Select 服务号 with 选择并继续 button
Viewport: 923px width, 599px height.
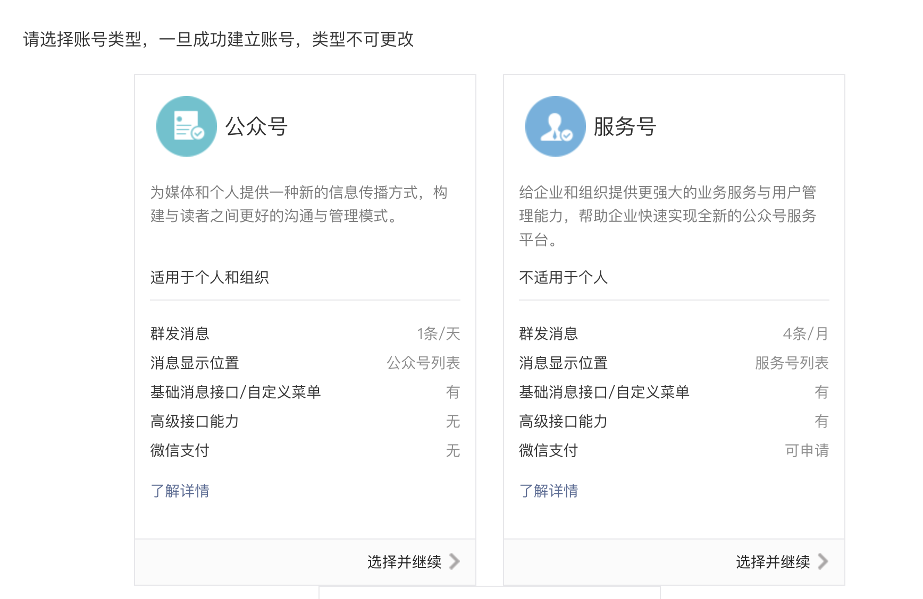coord(782,562)
